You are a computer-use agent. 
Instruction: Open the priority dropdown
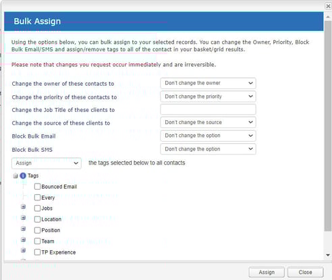[x=208, y=96]
